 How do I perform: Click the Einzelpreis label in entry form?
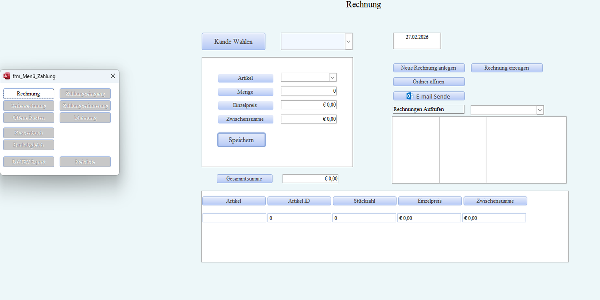[x=246, y=105]
